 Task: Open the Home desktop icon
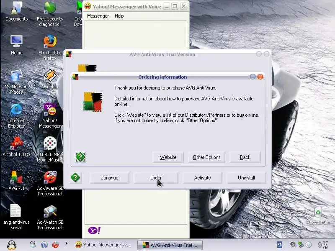click(x=16, y=45)
